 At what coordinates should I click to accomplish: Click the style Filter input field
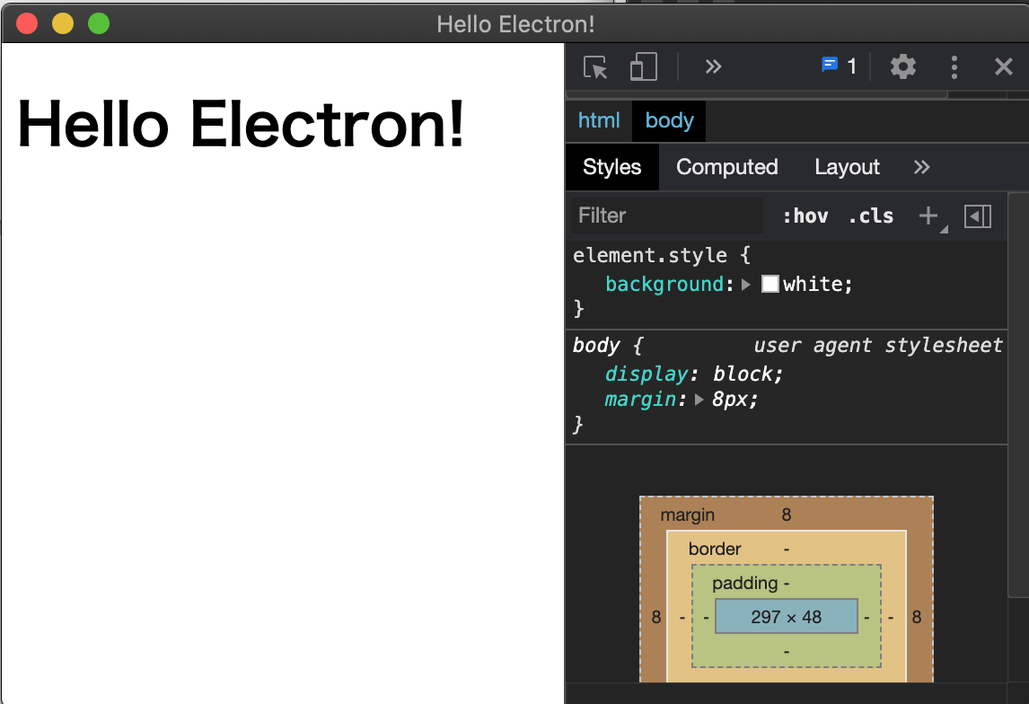[664, 216]
